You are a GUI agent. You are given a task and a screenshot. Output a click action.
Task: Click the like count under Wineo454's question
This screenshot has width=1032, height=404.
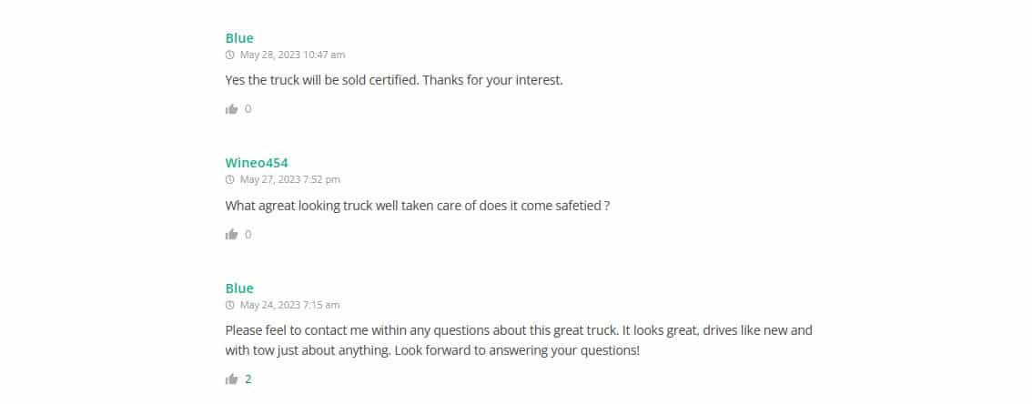tap(248, 235)
